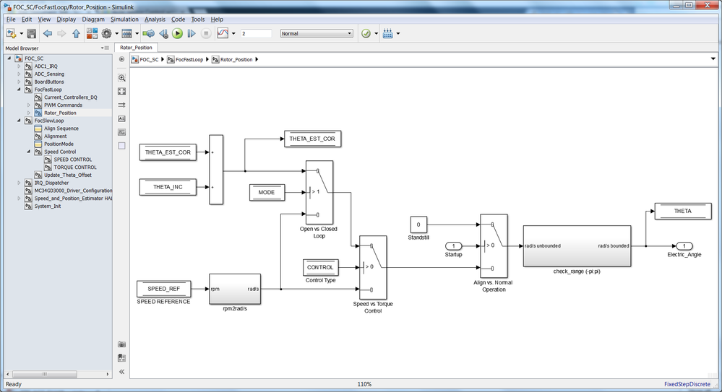The height and width of the screenshot is (392, 722).
Task: Click the simulation stop time input field
Action: click(256, 34)
